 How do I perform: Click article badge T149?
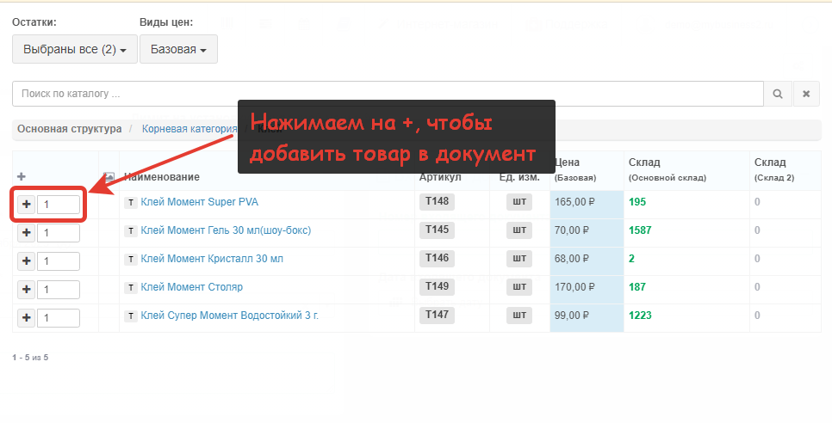(x=438, y=286)
